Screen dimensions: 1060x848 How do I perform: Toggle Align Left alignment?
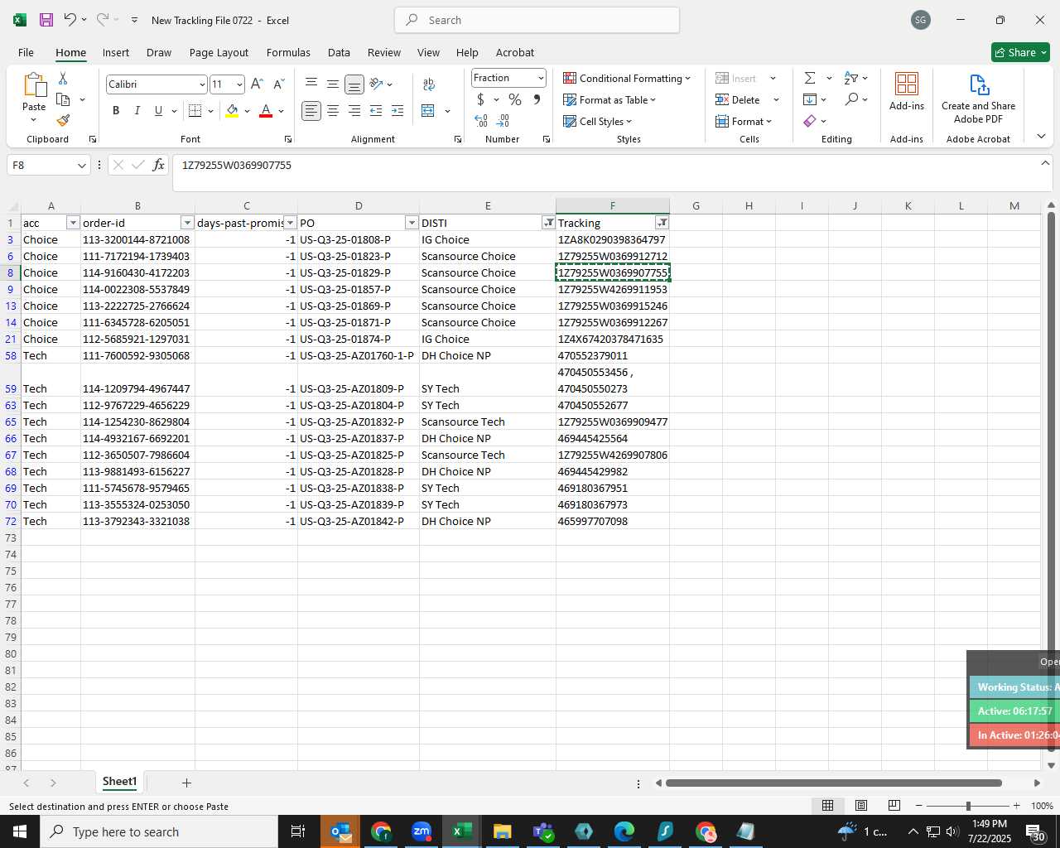point(311,110)
